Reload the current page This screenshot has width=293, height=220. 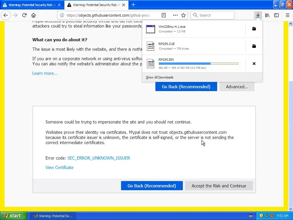24,15
